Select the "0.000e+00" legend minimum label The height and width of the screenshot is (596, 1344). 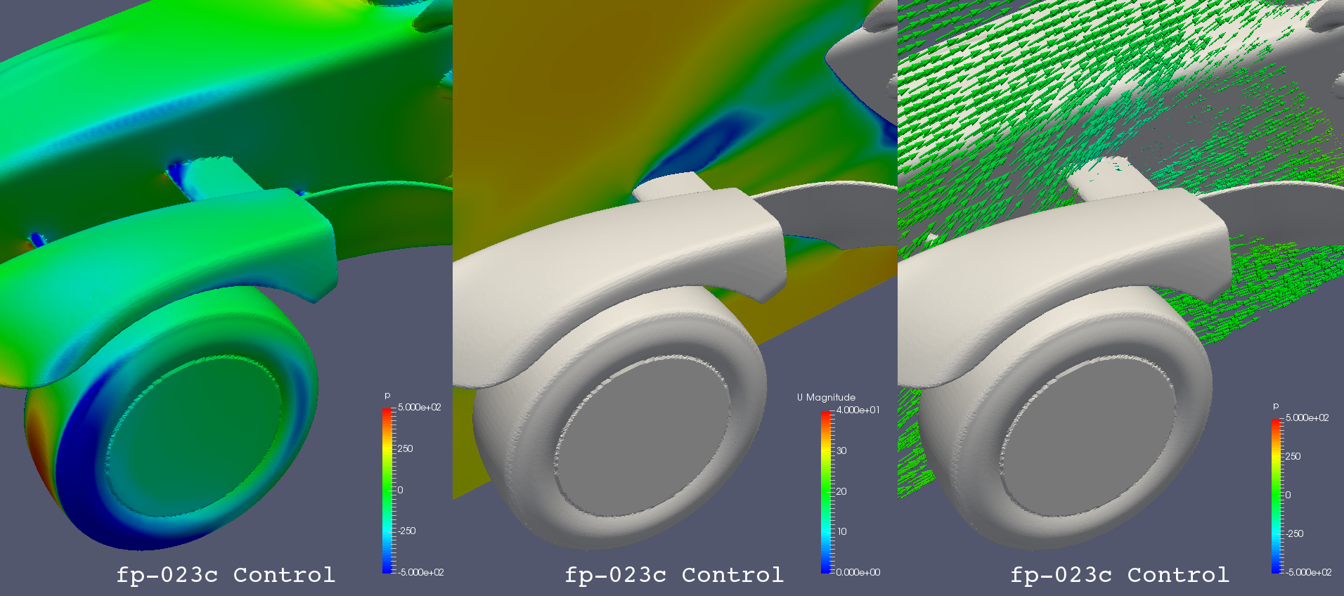(x=858, y=572)
